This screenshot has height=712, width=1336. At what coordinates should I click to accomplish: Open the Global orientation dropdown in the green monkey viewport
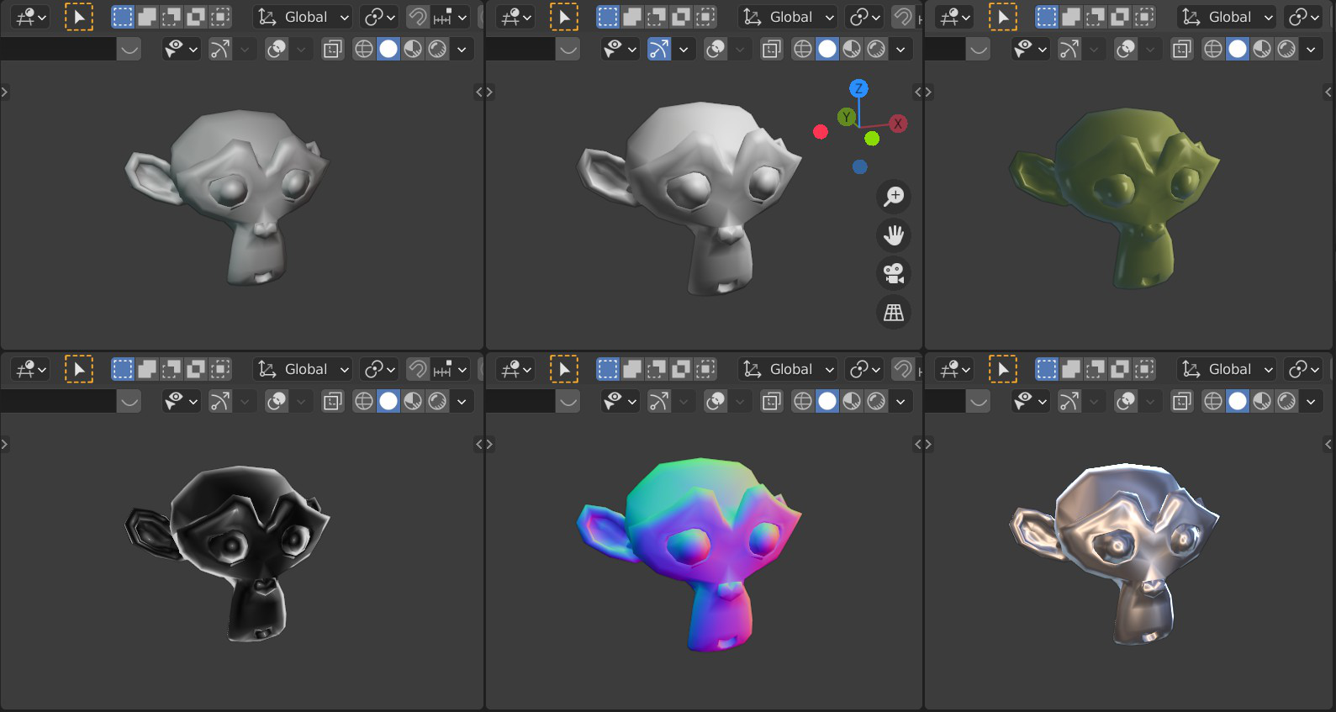(1228, 17)
